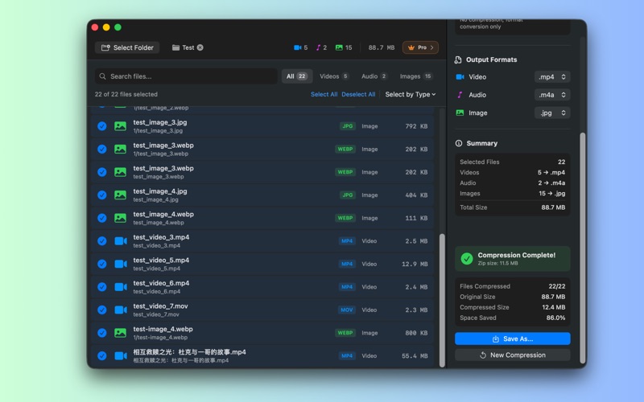The image size is (644, 402).
Task: Click the image icon beside test_image_4.jpg
Action: pyautogui.click(x=120, y=195)
